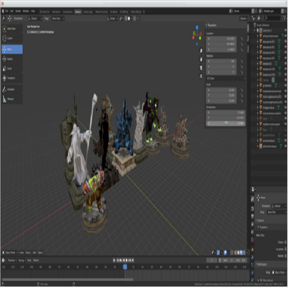This screenshot has width=288, height=288.
Task: Switch to the Animation workspace tab
Action: pyautogui.click(x=56, y=12)
